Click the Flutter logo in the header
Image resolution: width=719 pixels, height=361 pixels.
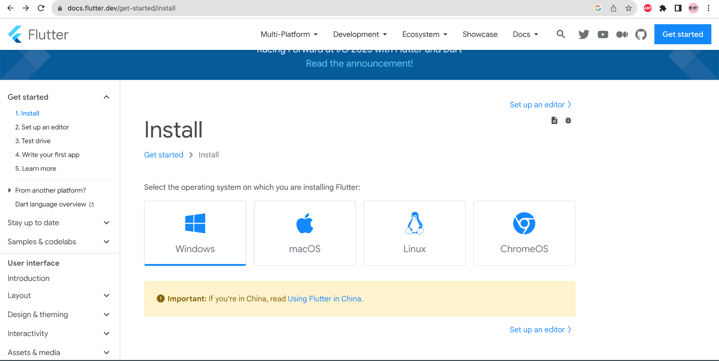click(38, 34)
